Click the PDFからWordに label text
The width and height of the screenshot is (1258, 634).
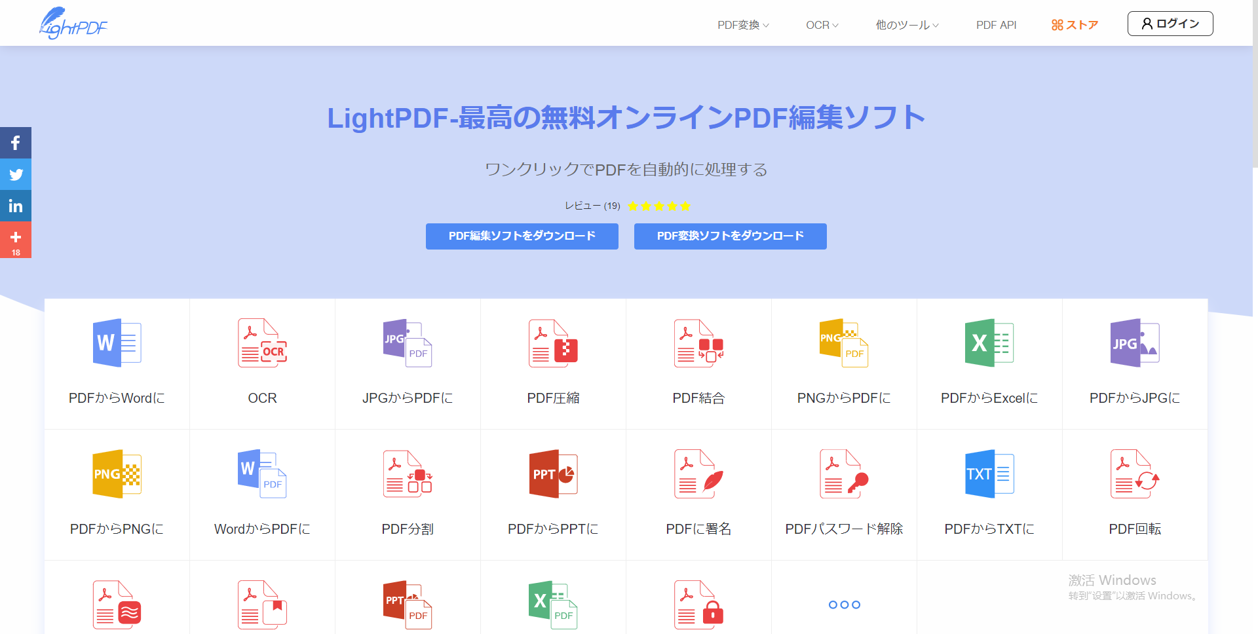[117, 398]
